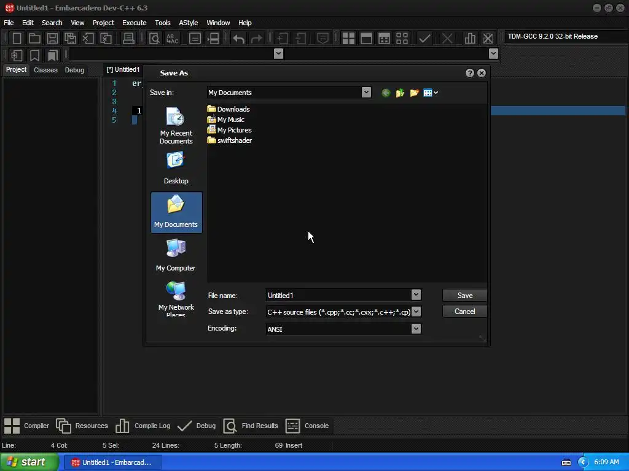
Task: Click the Save All toolbar icon
Action: click(70, 39)
